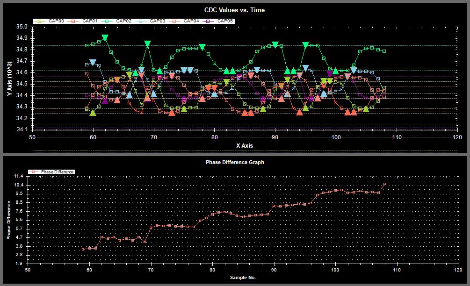This screenshot has height=286, width=470.
Task: Click the CAP03 blue legend marker
Action: 141,21
